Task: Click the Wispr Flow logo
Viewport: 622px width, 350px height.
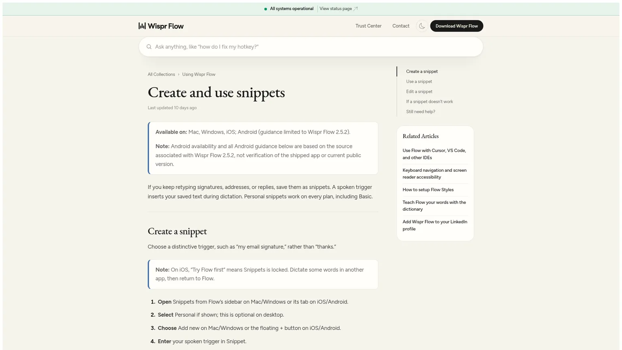Action: 161,26
